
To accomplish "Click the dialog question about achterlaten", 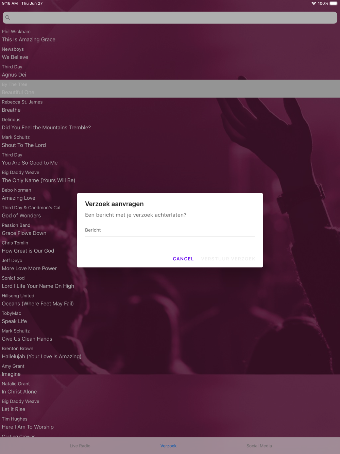I will (x=136, y=215).
